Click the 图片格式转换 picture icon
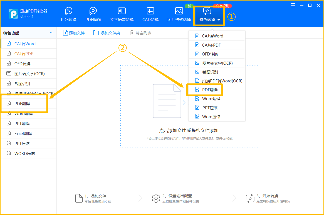The height and width of the screenshot is (215, 324). [x=179, y=11]
